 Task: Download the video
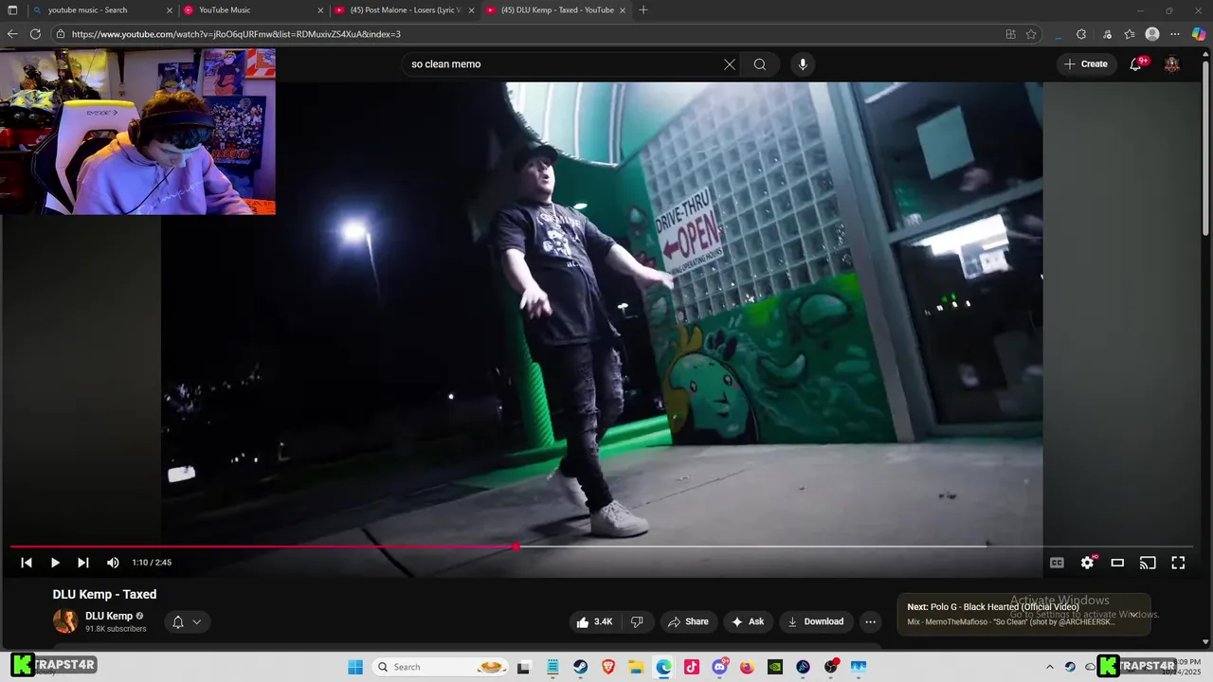(816, 622)
